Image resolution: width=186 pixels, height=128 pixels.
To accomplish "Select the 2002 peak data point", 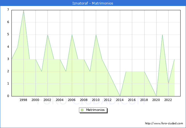I will 48,35.
